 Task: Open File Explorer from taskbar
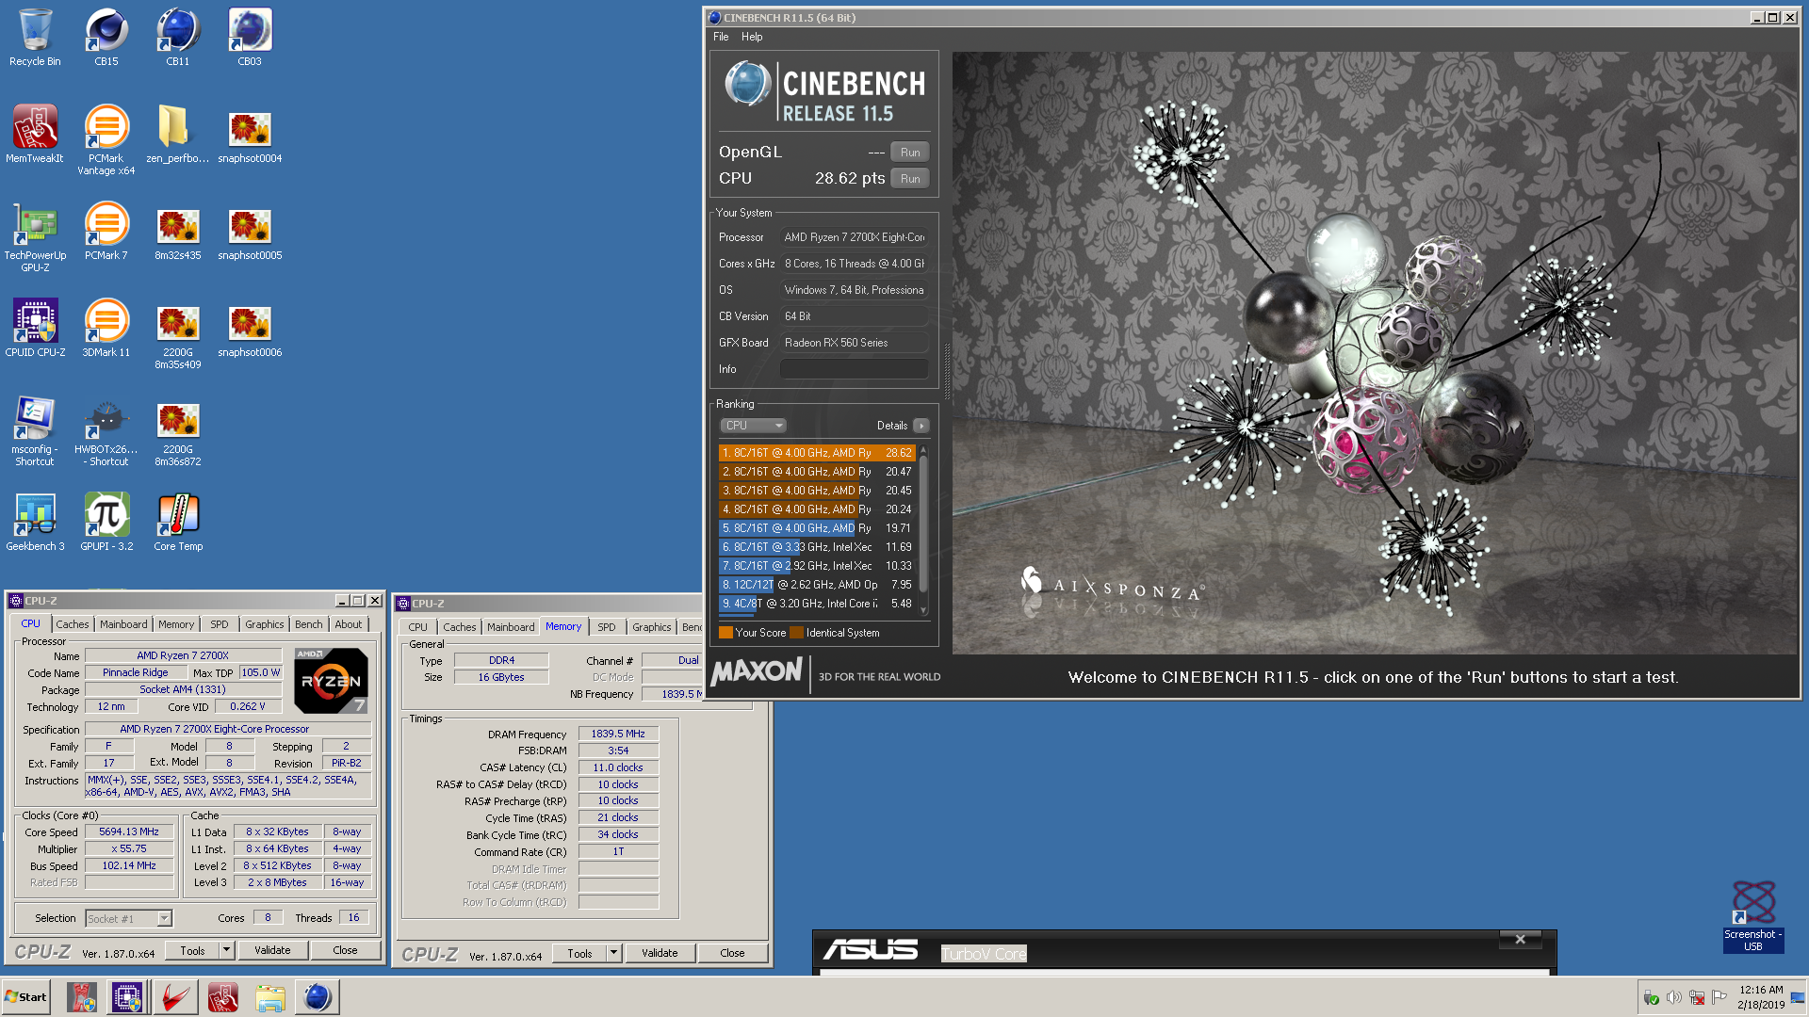coord(269,996)
